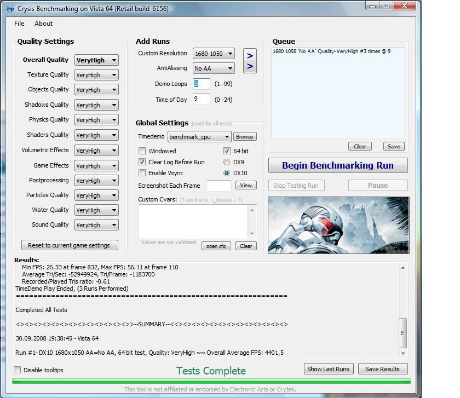Image resolution: width=460 pixels, height=398 pixels.
Task: Enable Vsync checkbox
Action: [x=142, y=173]
